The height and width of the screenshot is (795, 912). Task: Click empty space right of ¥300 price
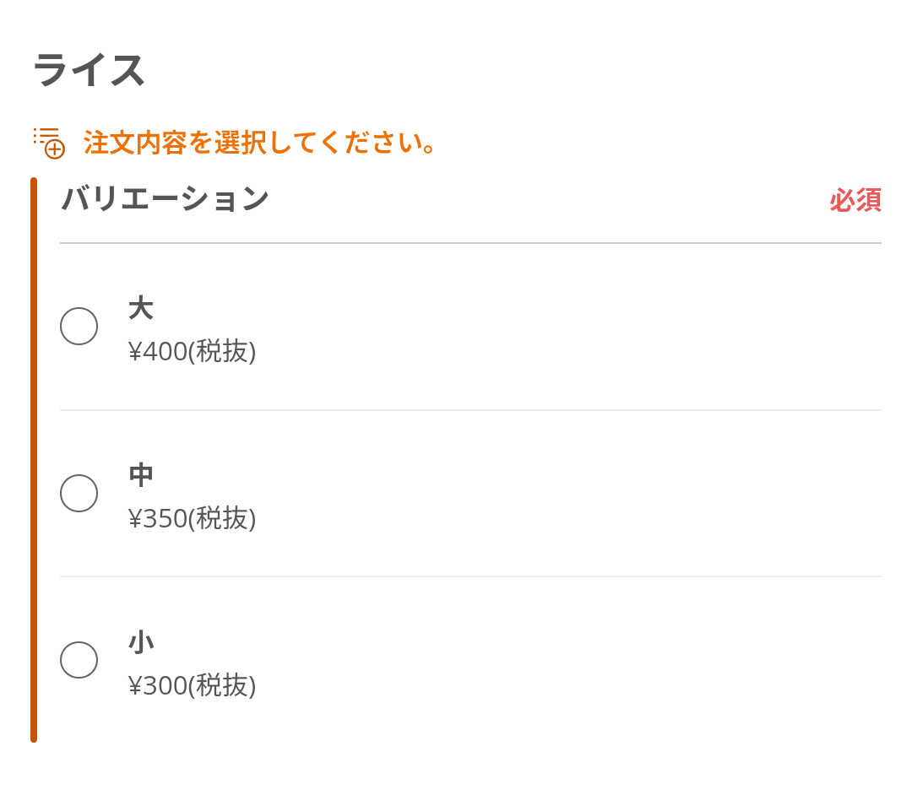[x=569, y=686]
